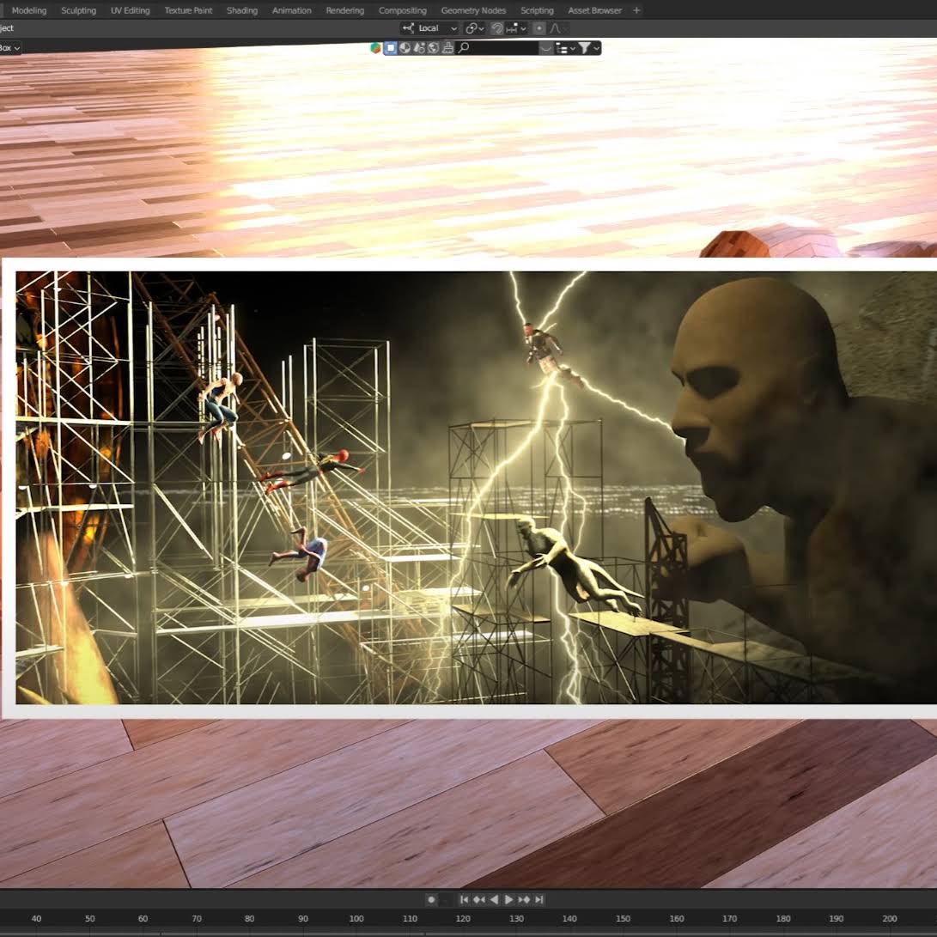Click the shapes display mode icon
The image size is (937, 937).
pyautogui.click(x=419, y=48)
